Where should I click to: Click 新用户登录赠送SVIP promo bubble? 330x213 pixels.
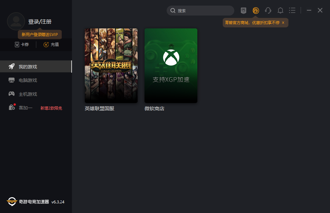(40, 35)
